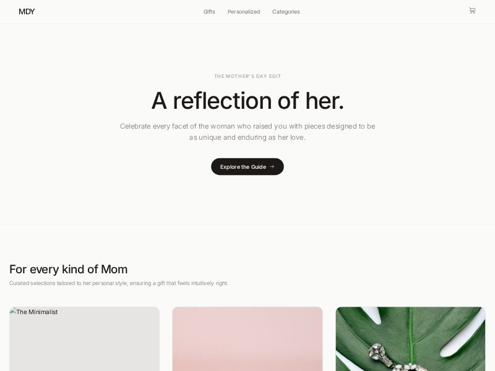Open the green monstera leaf card
Screen dimensions: 495x371
[x=410, y=339]
